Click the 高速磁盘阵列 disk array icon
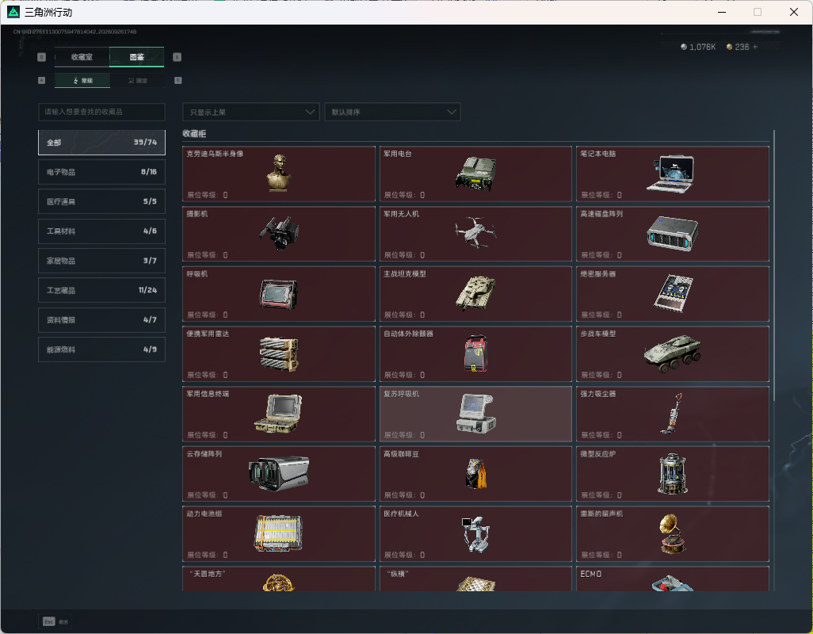The image size is (813, 634). click(x=673, y=233)
